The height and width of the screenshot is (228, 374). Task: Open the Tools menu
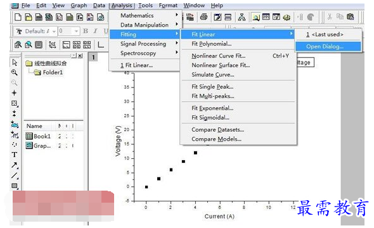tap(145, 5)
